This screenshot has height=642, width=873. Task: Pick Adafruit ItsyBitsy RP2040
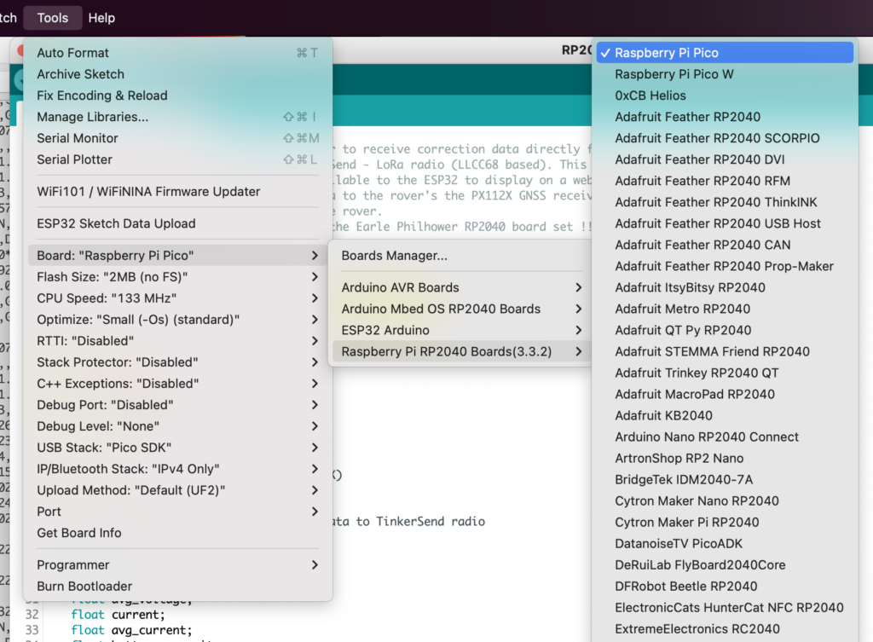coord(725,287)
